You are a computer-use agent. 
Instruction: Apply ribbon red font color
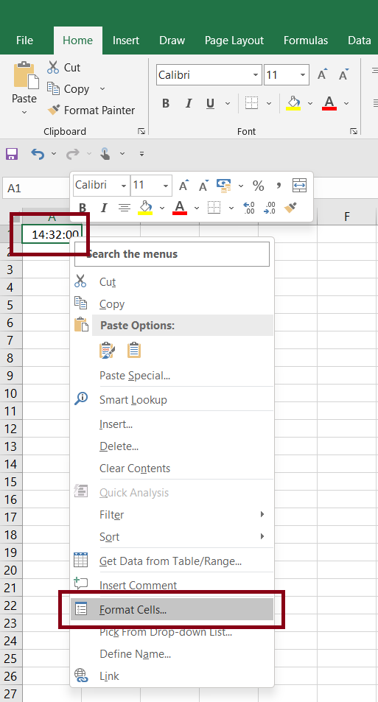(329, 103)
